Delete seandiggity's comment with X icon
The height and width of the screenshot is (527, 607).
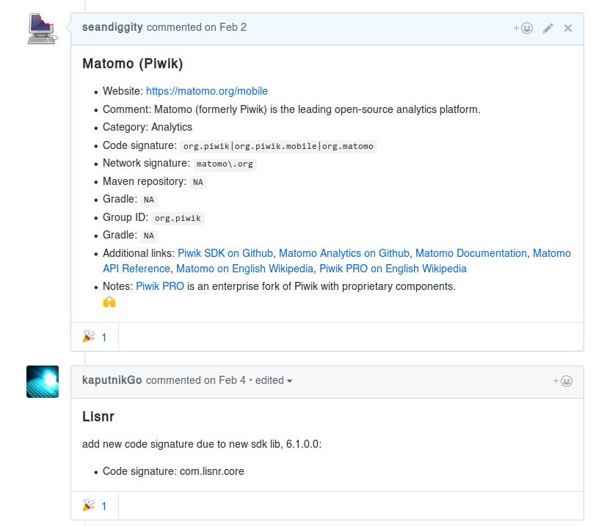tap(568, 29)
